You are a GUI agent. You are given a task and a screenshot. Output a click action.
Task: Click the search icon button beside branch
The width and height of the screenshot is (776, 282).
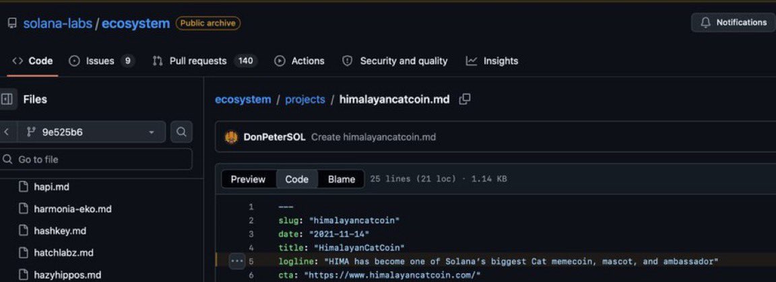click(x=181, y=132)
